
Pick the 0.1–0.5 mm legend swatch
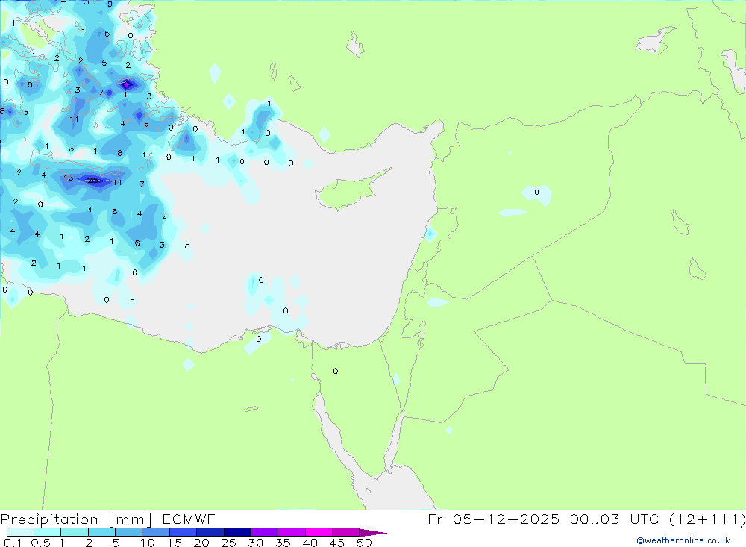pyautogui.click(x=20, y=532)
